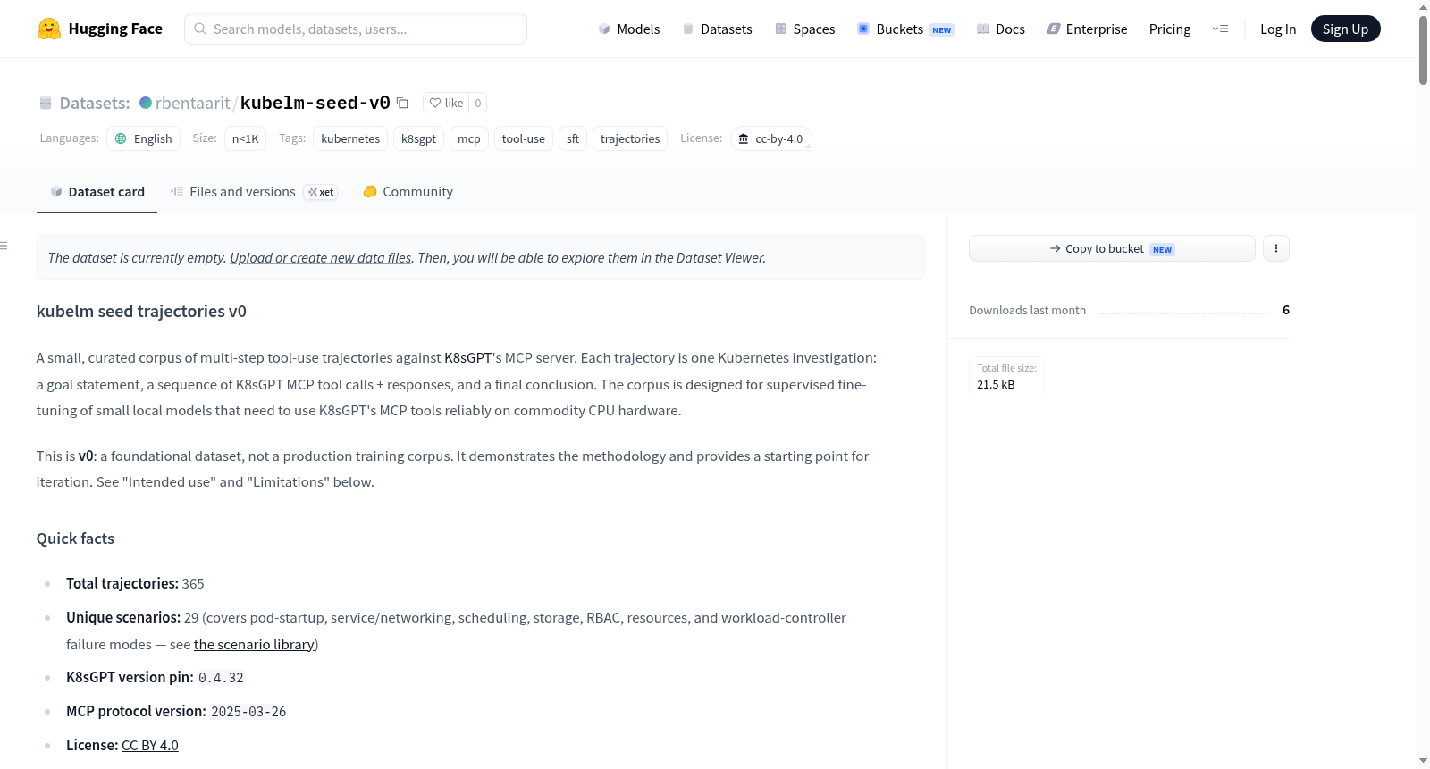The image size is (1430, 769).
Task: Open the cc-by-4.0 license tag
Action: [x=770, y=138]
